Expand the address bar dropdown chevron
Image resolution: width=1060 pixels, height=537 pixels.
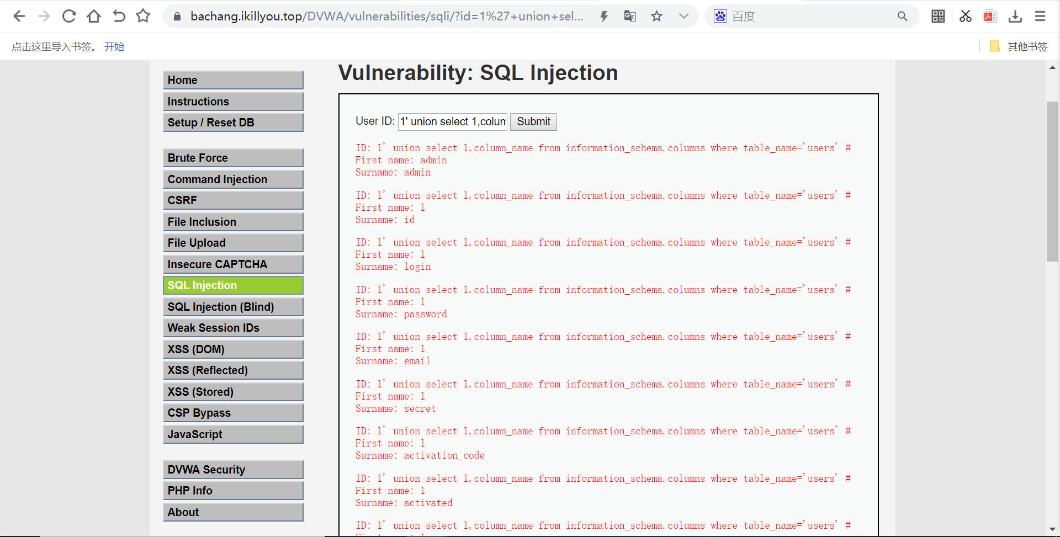[x=683, y=17]
